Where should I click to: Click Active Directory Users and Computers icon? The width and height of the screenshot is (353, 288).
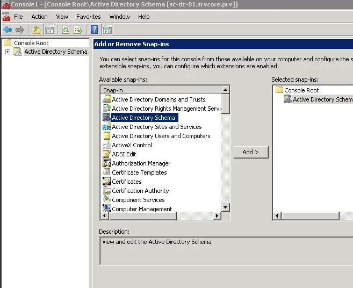[107, 136]
